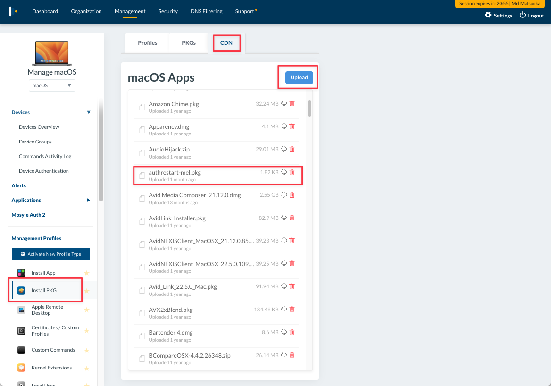The width and height of the screenshot is (551, 386).
Task: Click the Kernel Extensions shield icon
Action: pyautogui.click(x=21, y=368)
